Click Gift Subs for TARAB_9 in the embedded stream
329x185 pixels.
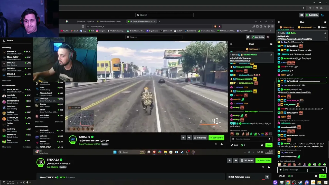200,138
